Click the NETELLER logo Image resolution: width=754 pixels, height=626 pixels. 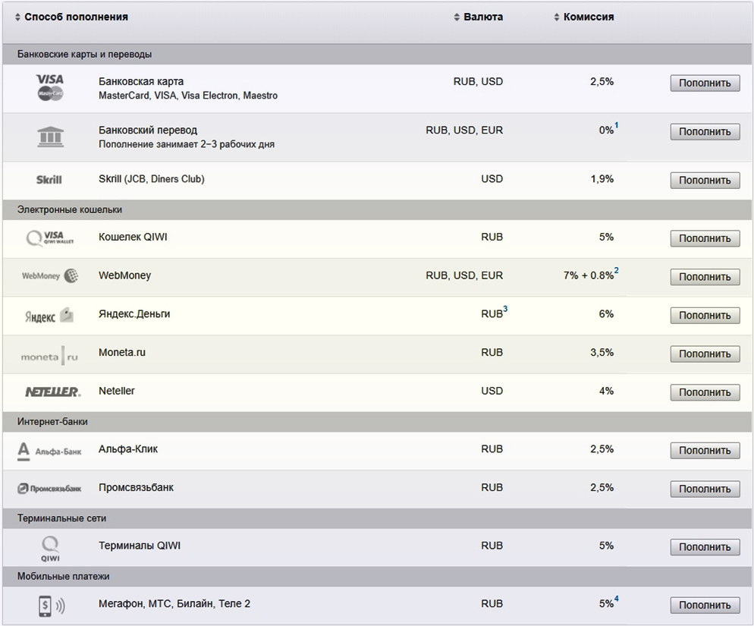52,392
